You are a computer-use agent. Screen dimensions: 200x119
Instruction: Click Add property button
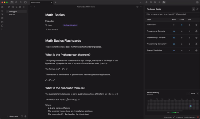pyautogui.click(x=52, y=29)
